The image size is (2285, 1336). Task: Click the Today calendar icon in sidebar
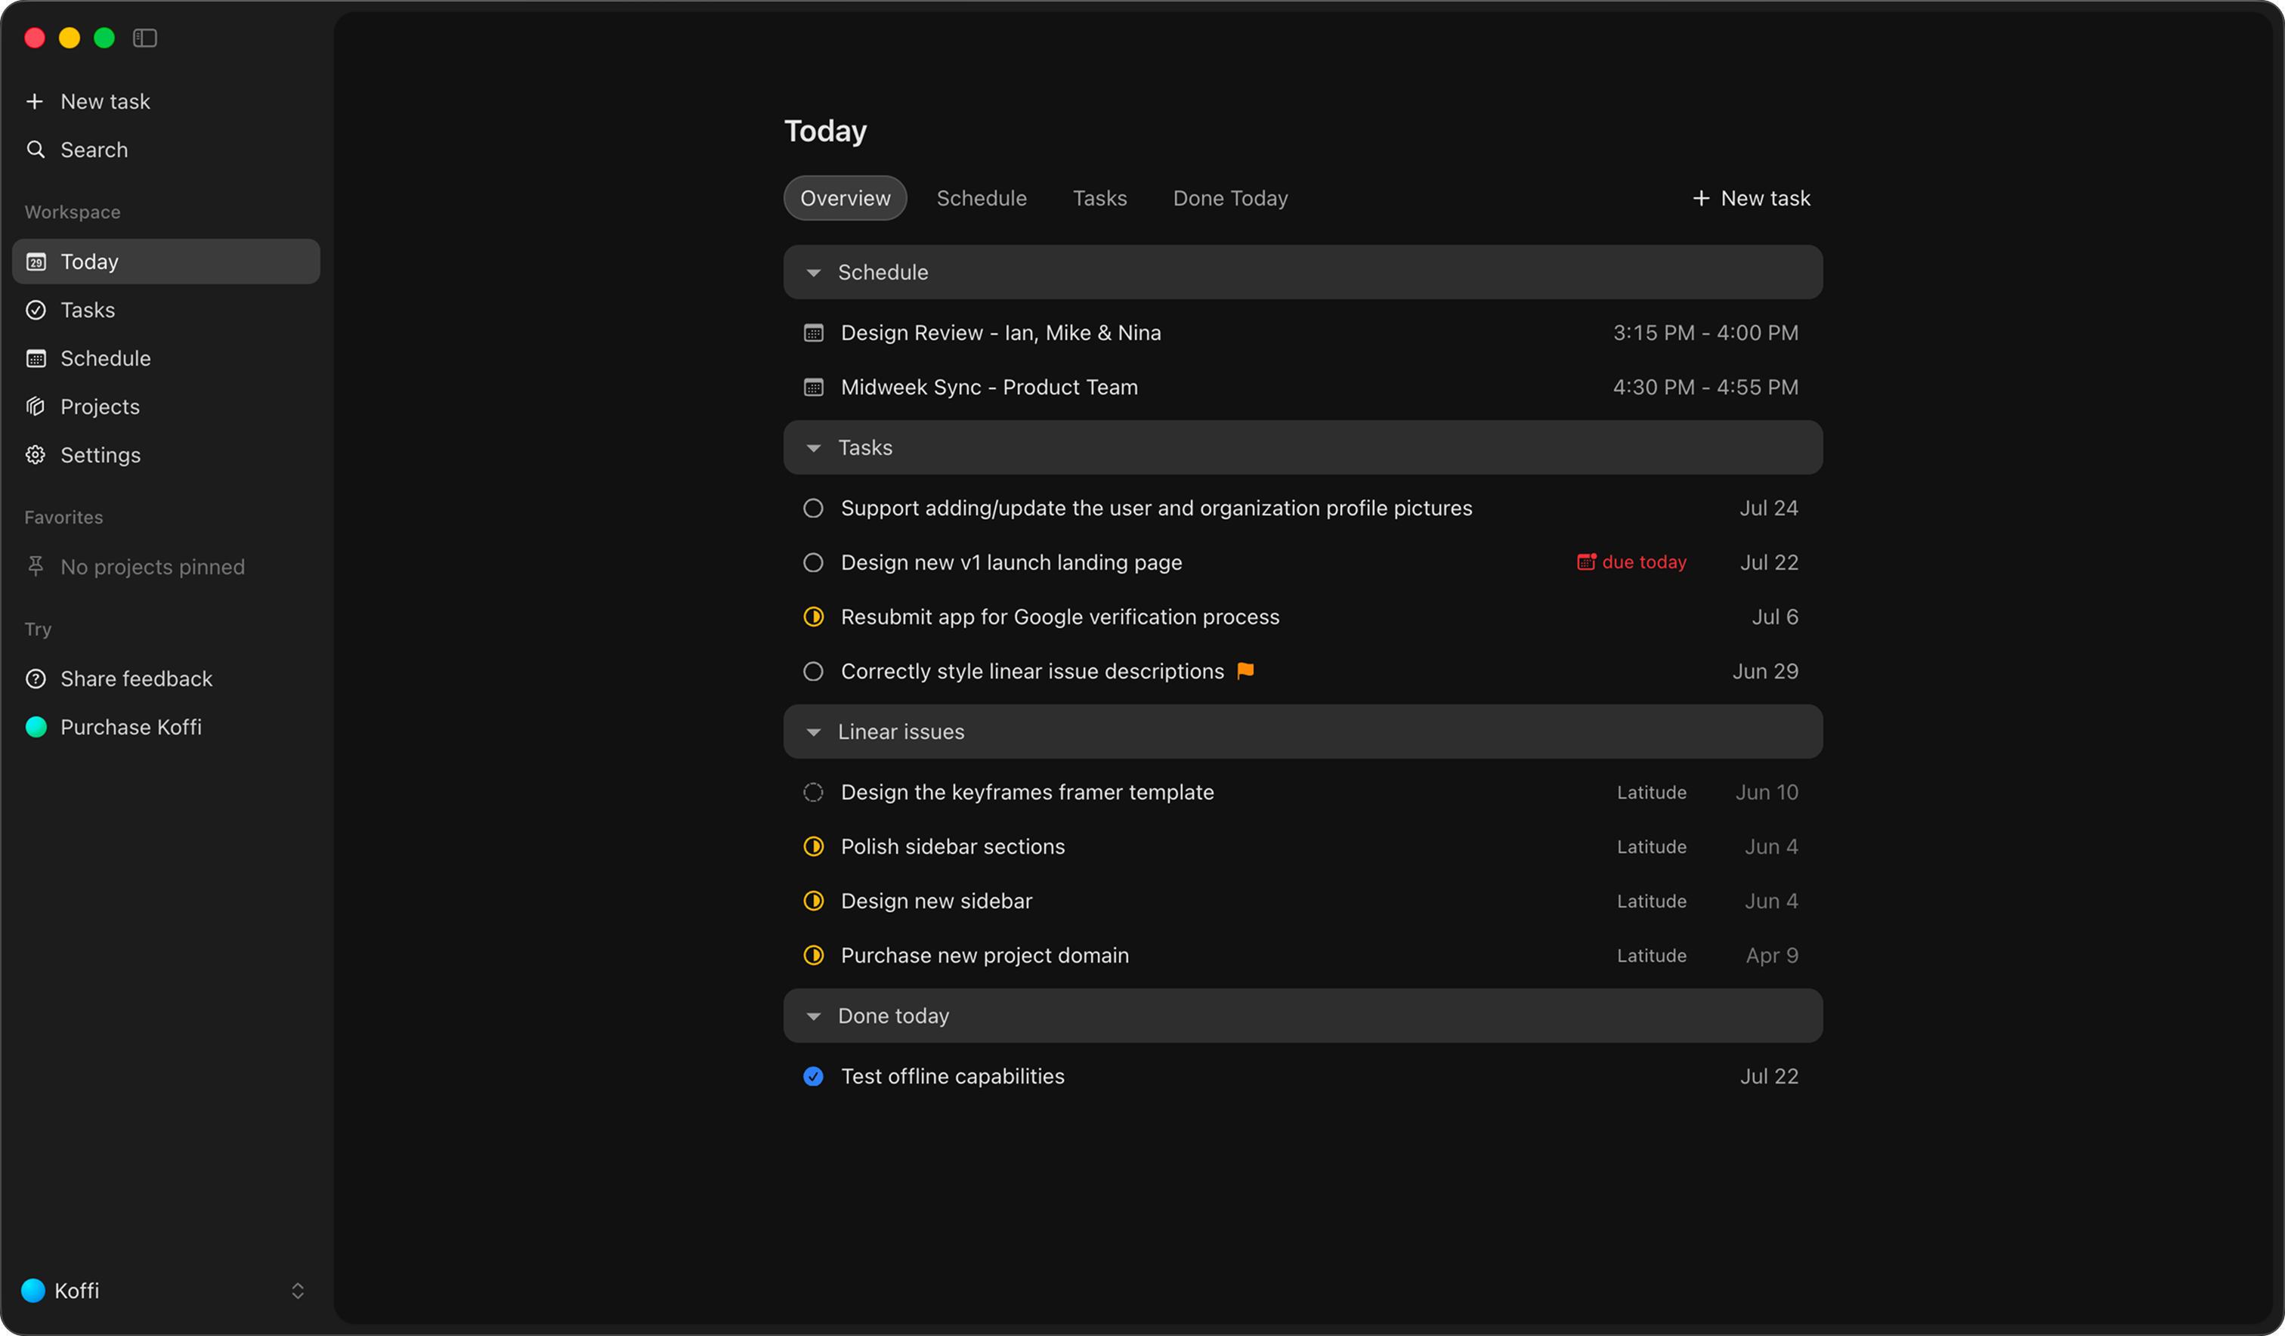pos(36,262)
